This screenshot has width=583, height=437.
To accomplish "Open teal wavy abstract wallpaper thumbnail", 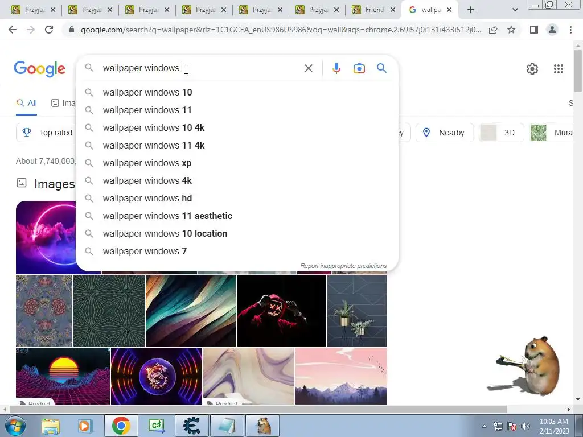I will (191, 311).
